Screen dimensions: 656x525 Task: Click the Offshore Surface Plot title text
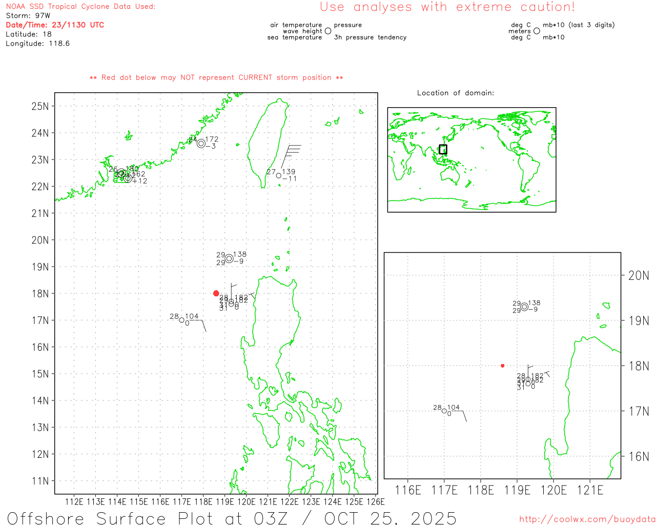pyautogui.click(x=232, y=517)
